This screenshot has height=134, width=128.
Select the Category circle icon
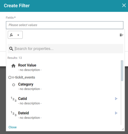tap(14, 85)
